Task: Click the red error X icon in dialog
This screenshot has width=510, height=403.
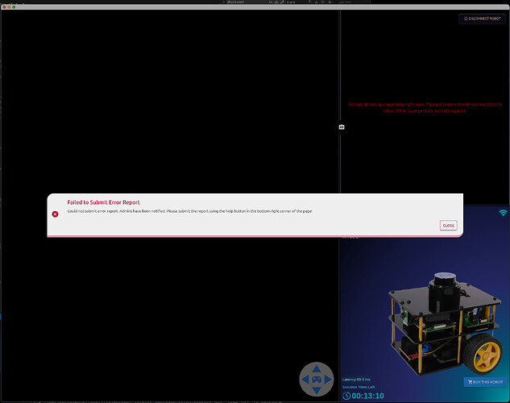Action: point(55,214)
